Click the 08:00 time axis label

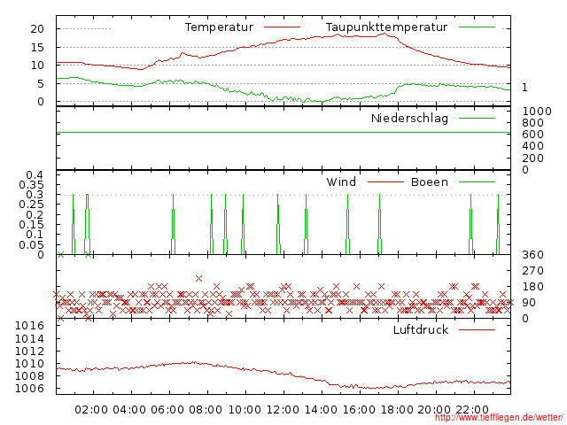pyautogui.click(x=206, y=410)
